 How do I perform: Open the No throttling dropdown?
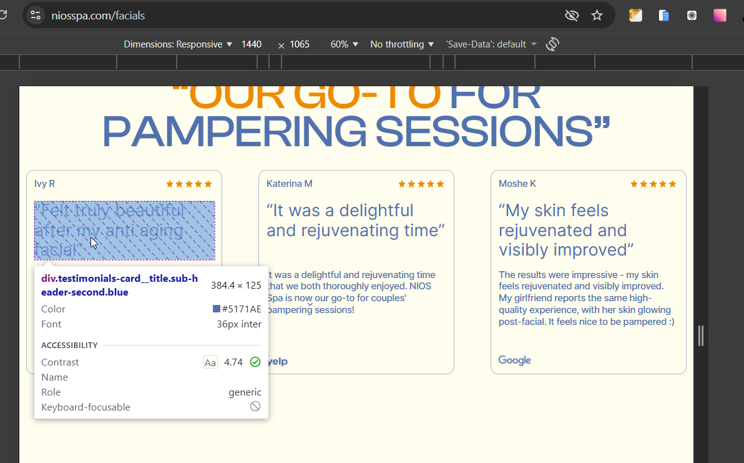click(x=402, y=44)
